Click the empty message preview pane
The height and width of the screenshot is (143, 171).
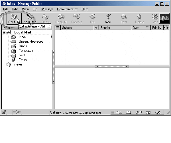[112, 88]
